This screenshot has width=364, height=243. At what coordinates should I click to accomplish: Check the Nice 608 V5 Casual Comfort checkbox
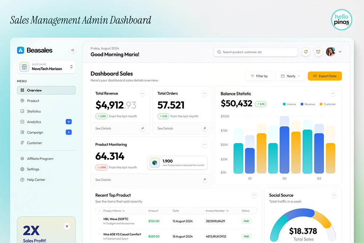tap(99, 234)
